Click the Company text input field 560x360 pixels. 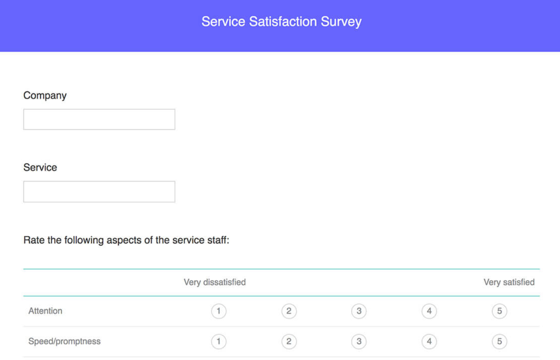pyautogui.click(x=99, y=119)
